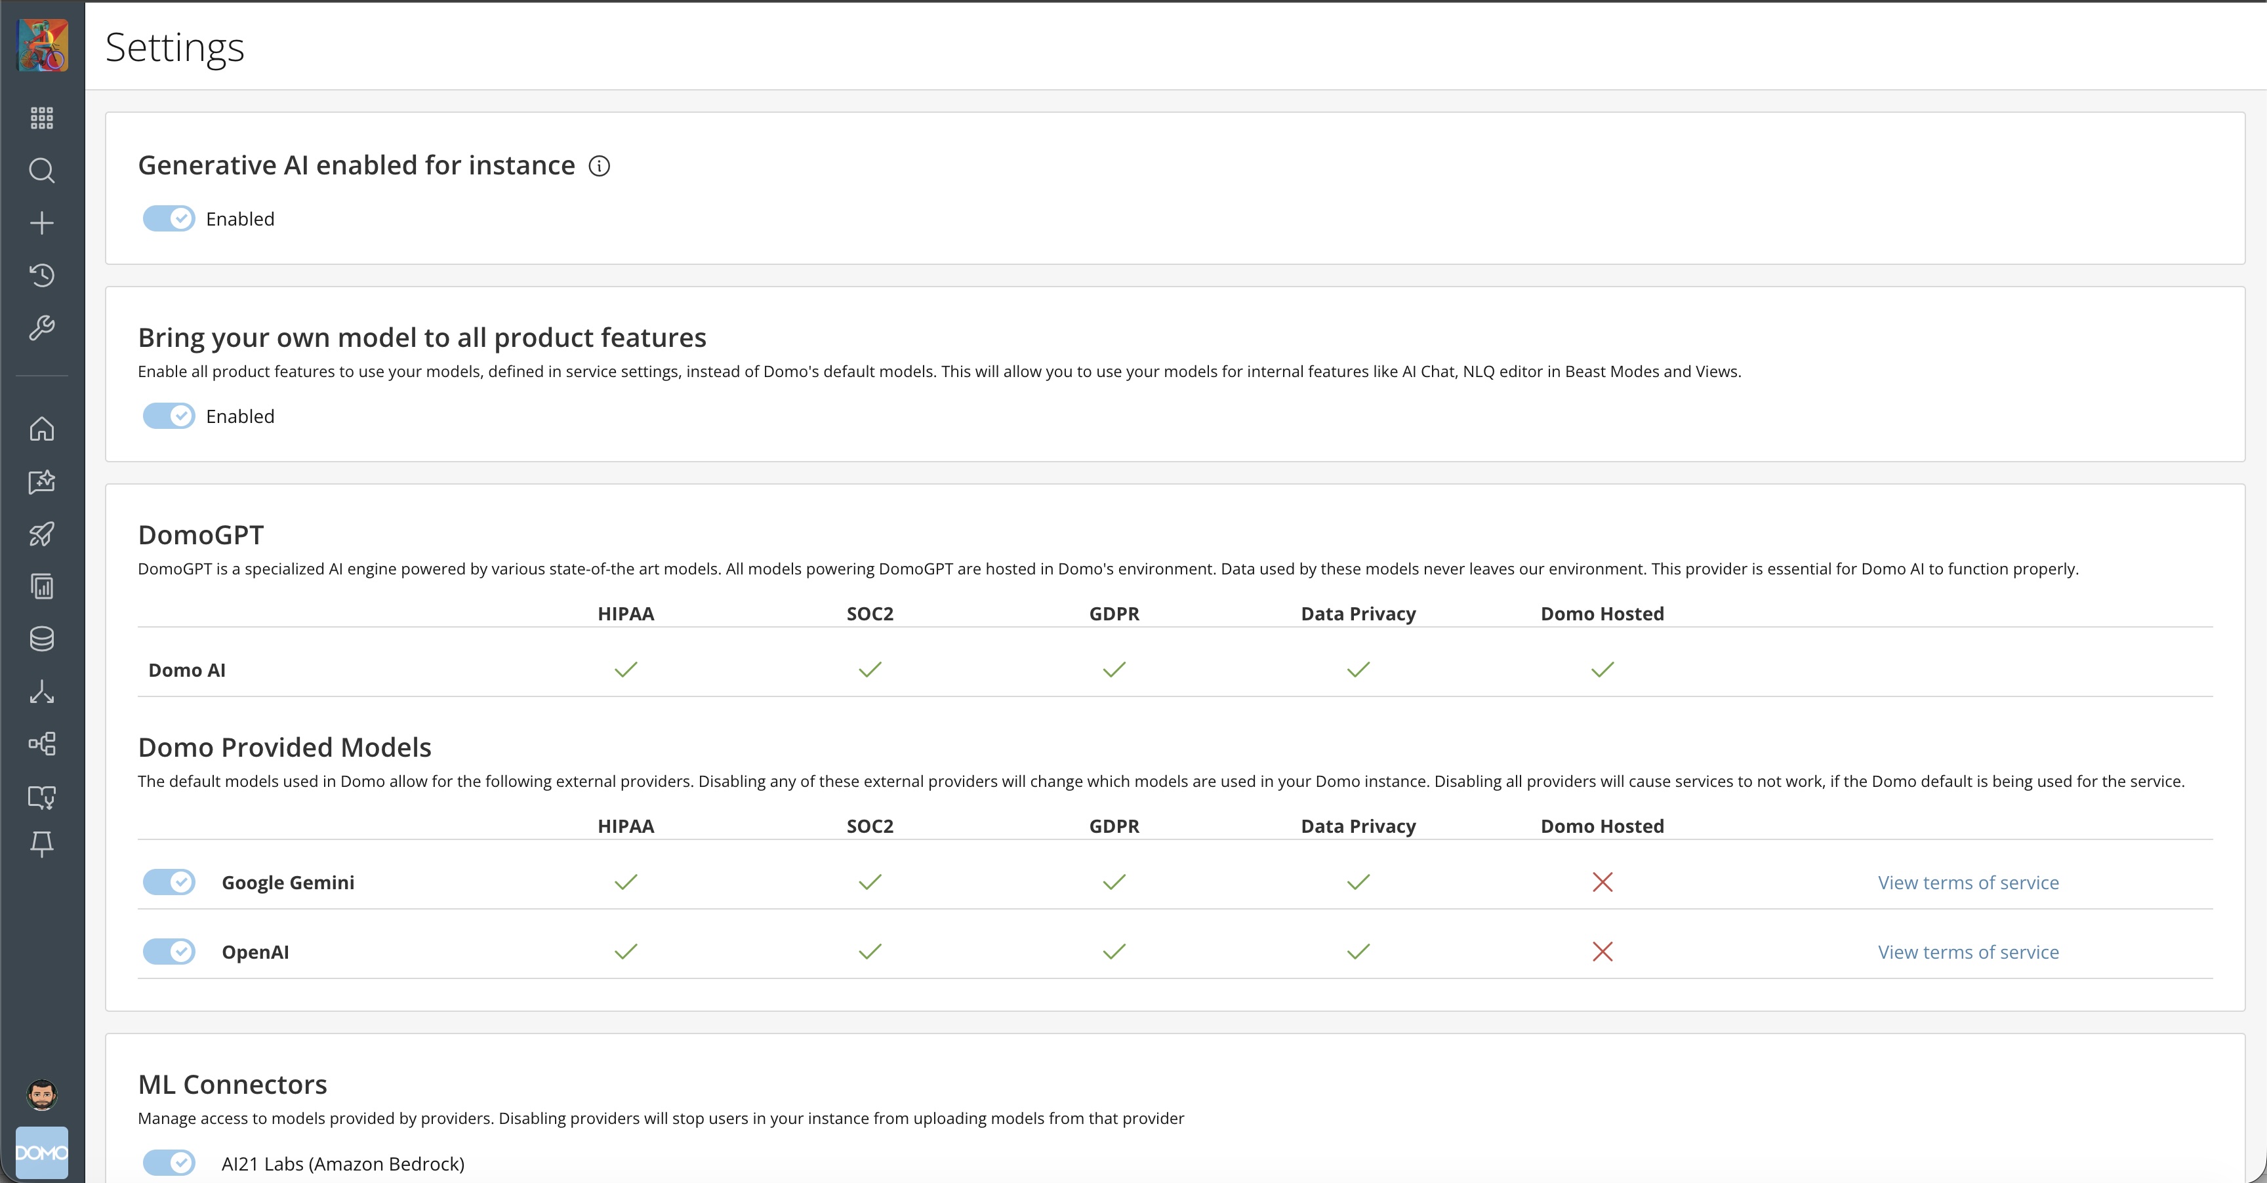Show info for Generative AI enabled for instance
The width and height of the screenshot is (2267, 1183).
(x=600, y=166)
